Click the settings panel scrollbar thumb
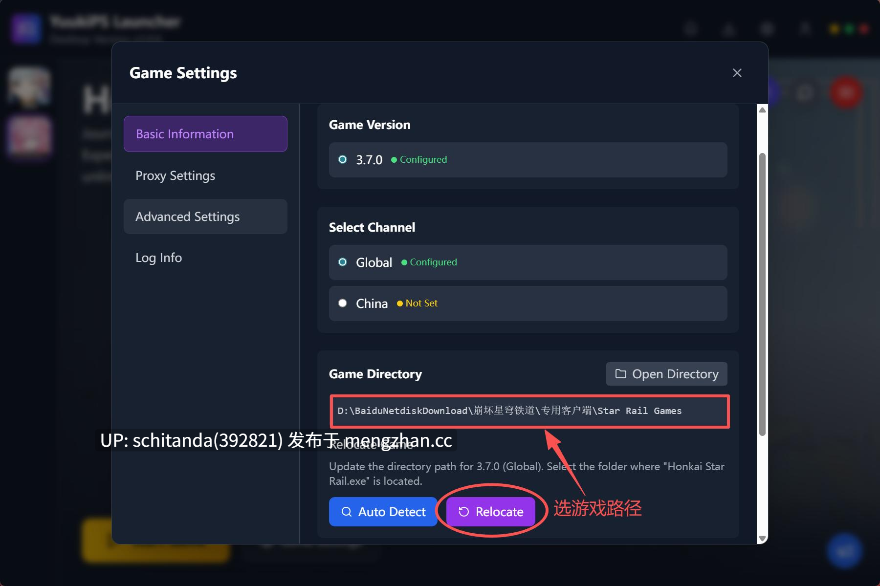The width and height of the screenshot is (880, 586). (x=762, y=294)
